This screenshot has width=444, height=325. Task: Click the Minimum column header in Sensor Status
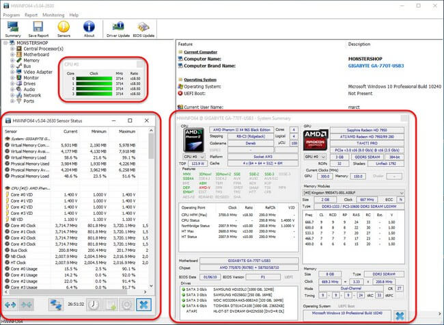99,131
